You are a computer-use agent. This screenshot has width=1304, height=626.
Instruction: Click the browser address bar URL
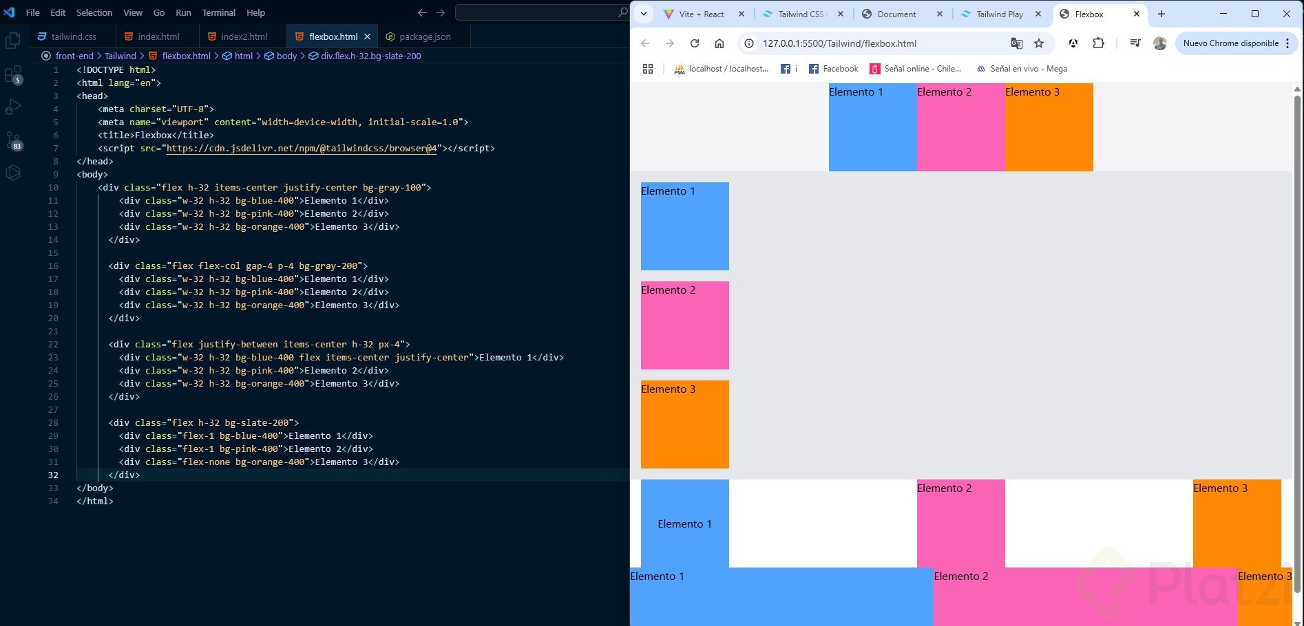[839, 43]
